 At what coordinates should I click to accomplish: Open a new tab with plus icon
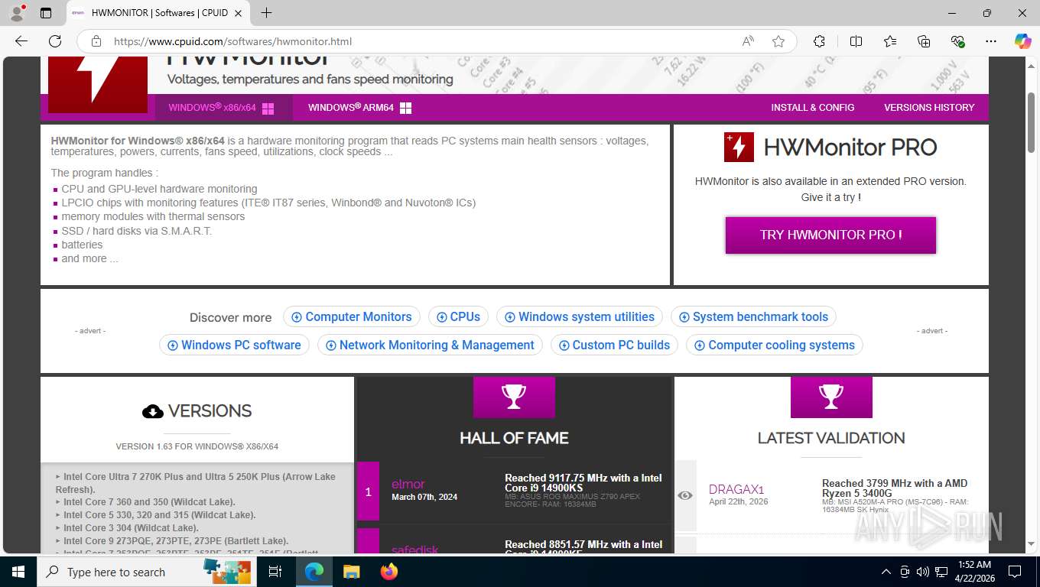click(x=266, y=13)
